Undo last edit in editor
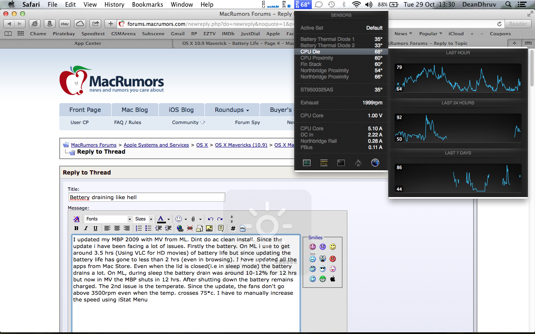Screen dimensions: 535x334 coord(211,219)
